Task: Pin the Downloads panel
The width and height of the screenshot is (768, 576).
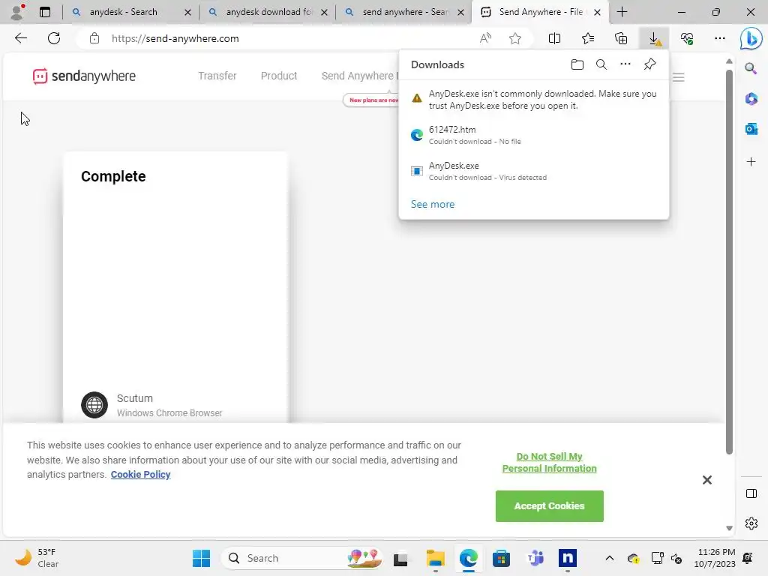Action: (650, 64)
